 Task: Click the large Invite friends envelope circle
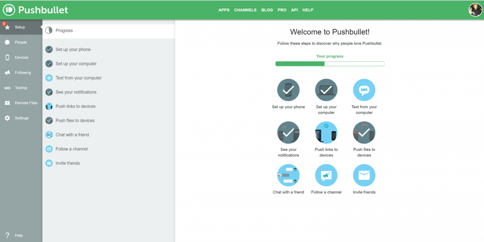coord(364,175)
